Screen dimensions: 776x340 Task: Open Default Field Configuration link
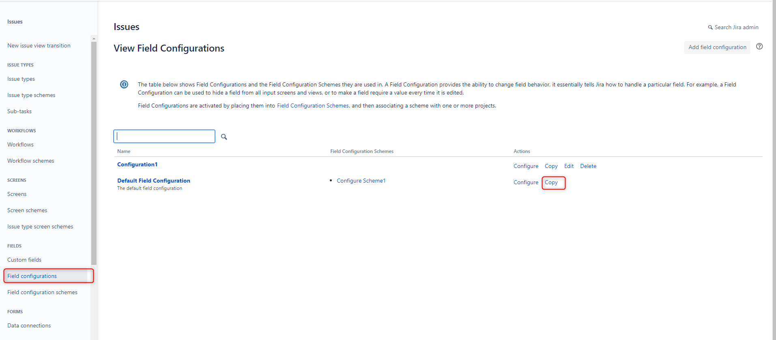[x=153, y=181]
